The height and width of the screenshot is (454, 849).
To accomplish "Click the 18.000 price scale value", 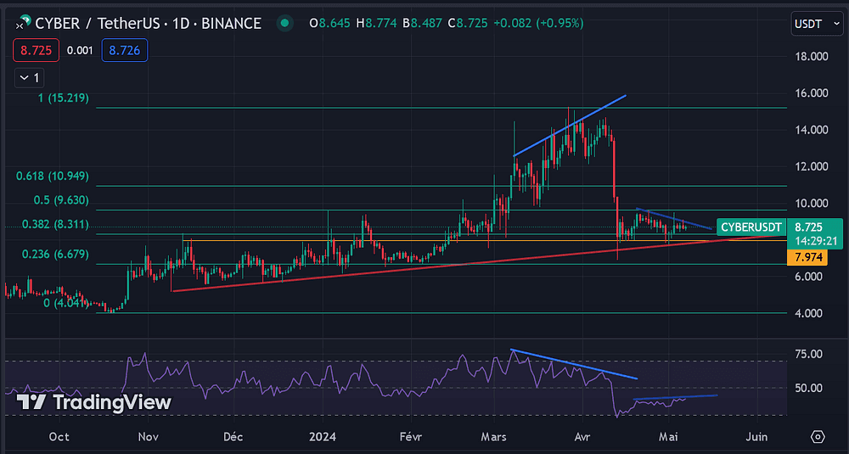I will (812, 56).
